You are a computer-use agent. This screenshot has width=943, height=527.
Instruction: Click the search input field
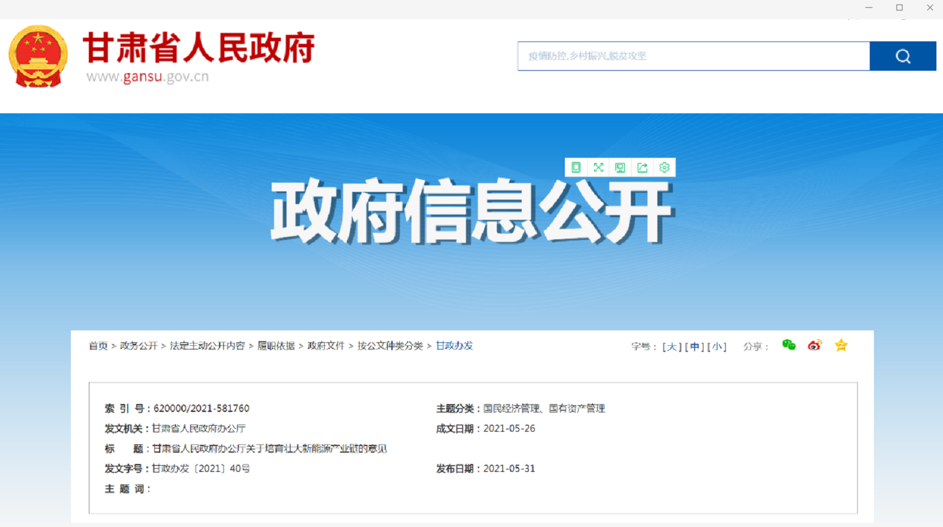tap(693, 56)
